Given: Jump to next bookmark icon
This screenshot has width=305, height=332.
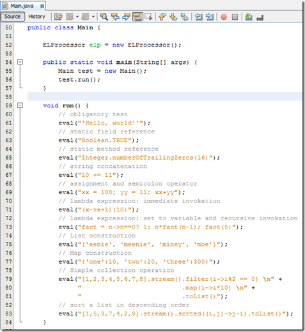Looking at the screenshot, I should 174,17.
